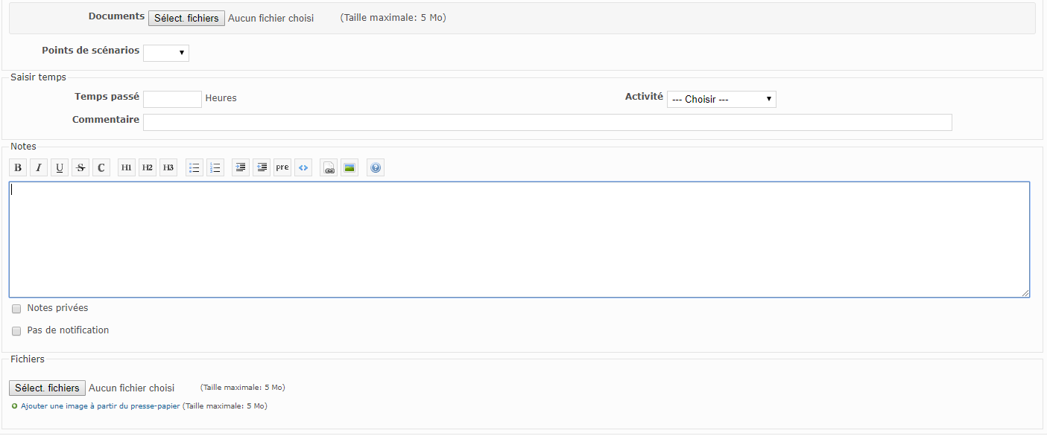Click the underline formatting button
The image size is (1047, 439).
tap(60, 168)
